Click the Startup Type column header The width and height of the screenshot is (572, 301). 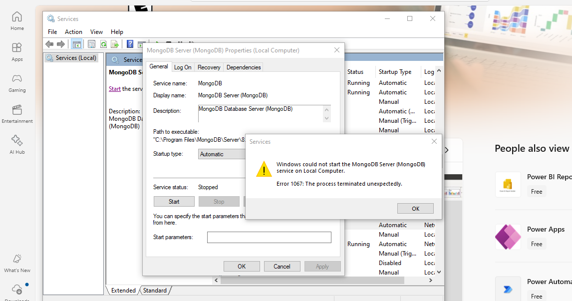click(x=395, y=72)
